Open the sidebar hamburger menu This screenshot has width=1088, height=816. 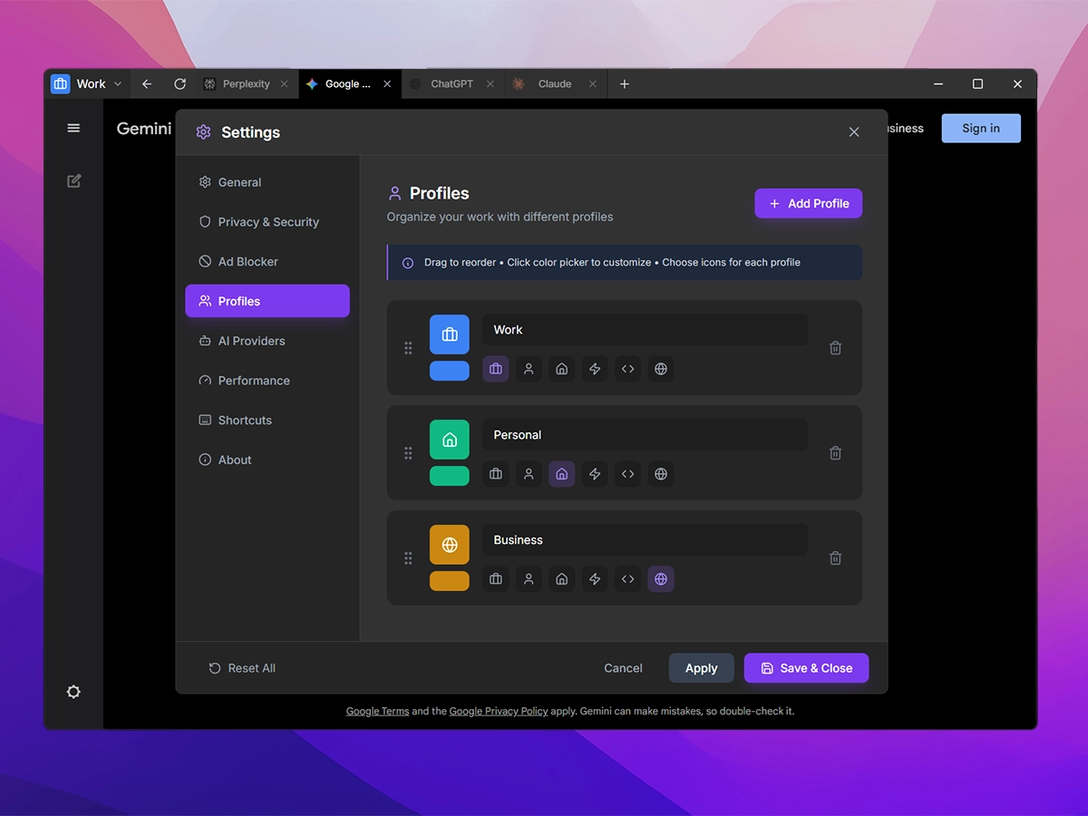(73, 128)
